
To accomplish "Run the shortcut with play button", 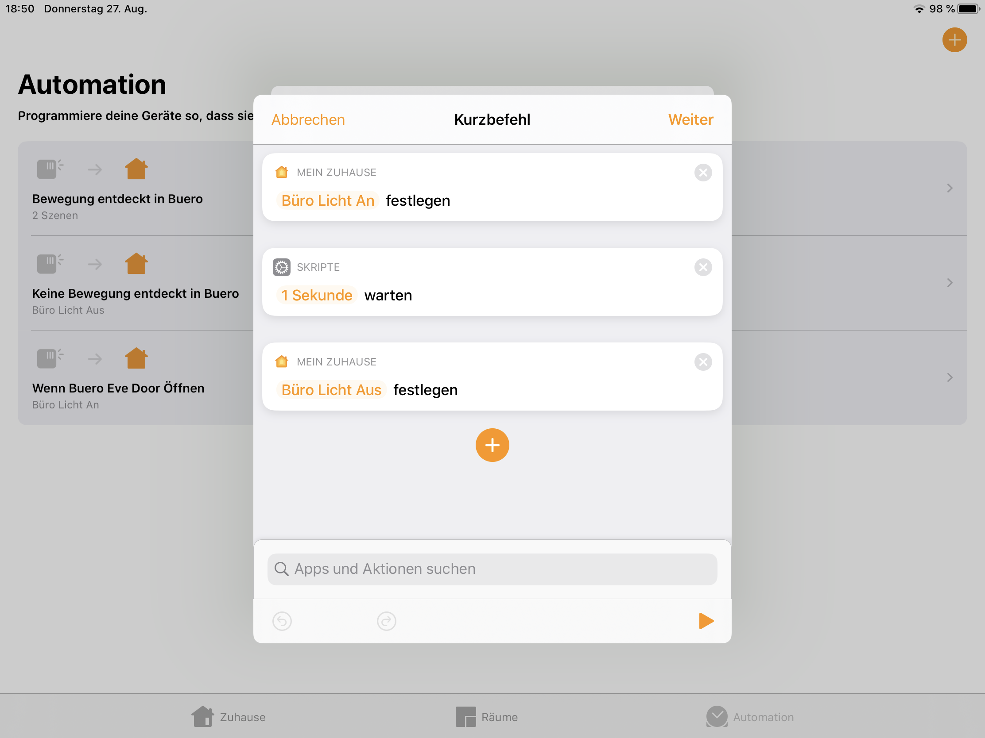I will tap(706, 621).
